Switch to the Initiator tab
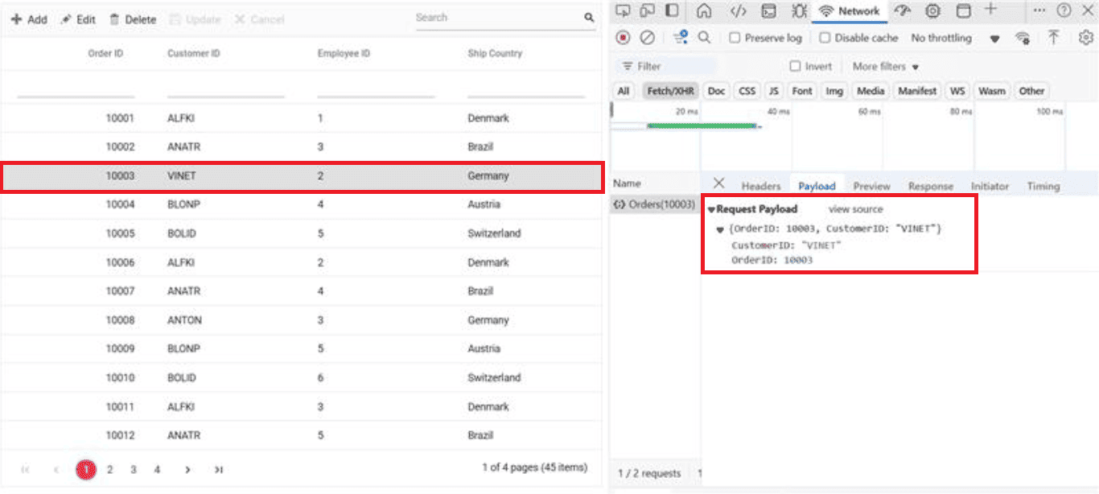Image resolution: width=1099 pixels, height=494 pixels. click(990, 186)
